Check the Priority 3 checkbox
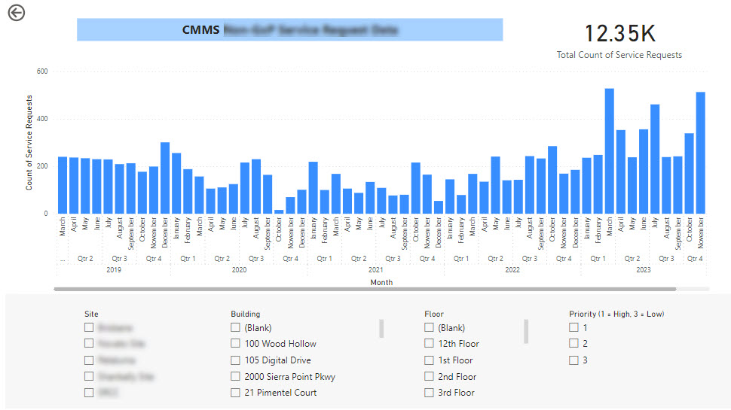 tap(574, 360)
